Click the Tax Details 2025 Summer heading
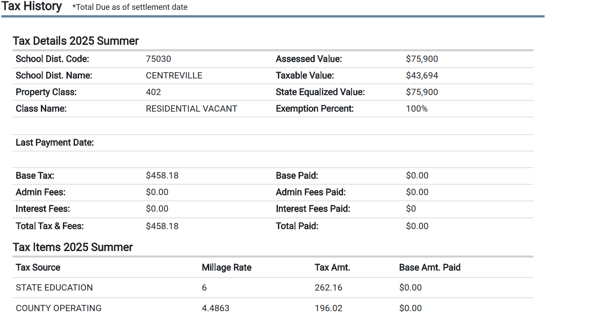 (75, 41)
